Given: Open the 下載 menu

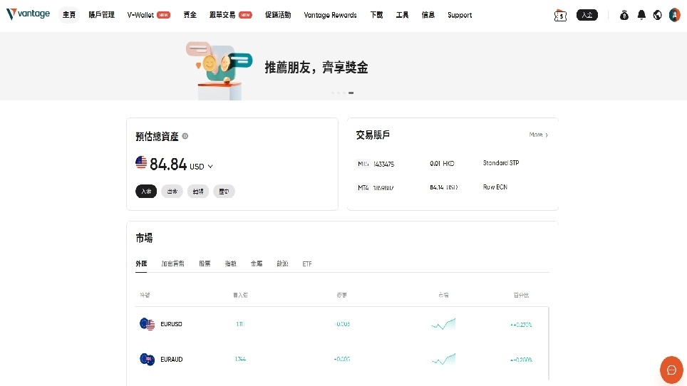Looking at the screenshot, I should point(376,15).
